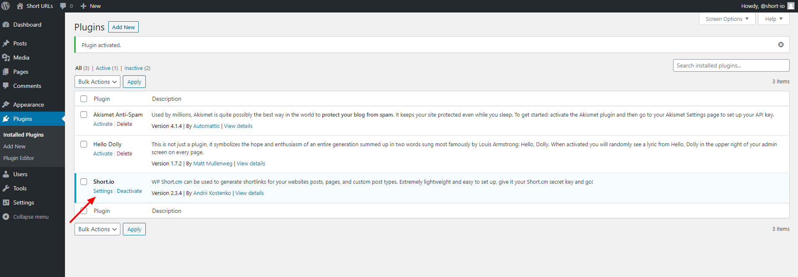Deactivate the Short.io plugin

(x=130, y=191)
